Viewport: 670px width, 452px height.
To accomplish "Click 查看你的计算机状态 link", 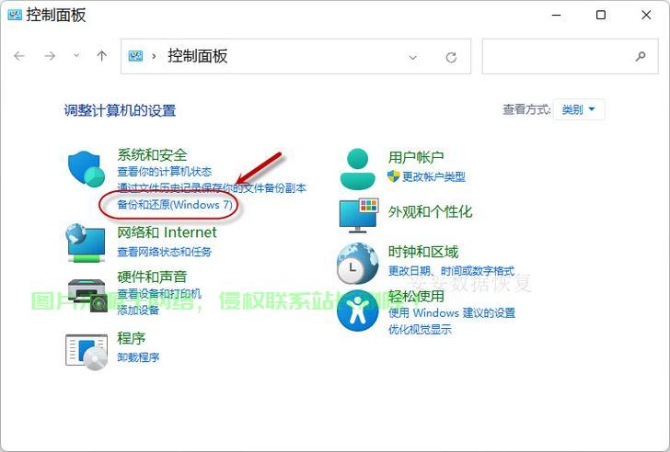I will point(164,172).
